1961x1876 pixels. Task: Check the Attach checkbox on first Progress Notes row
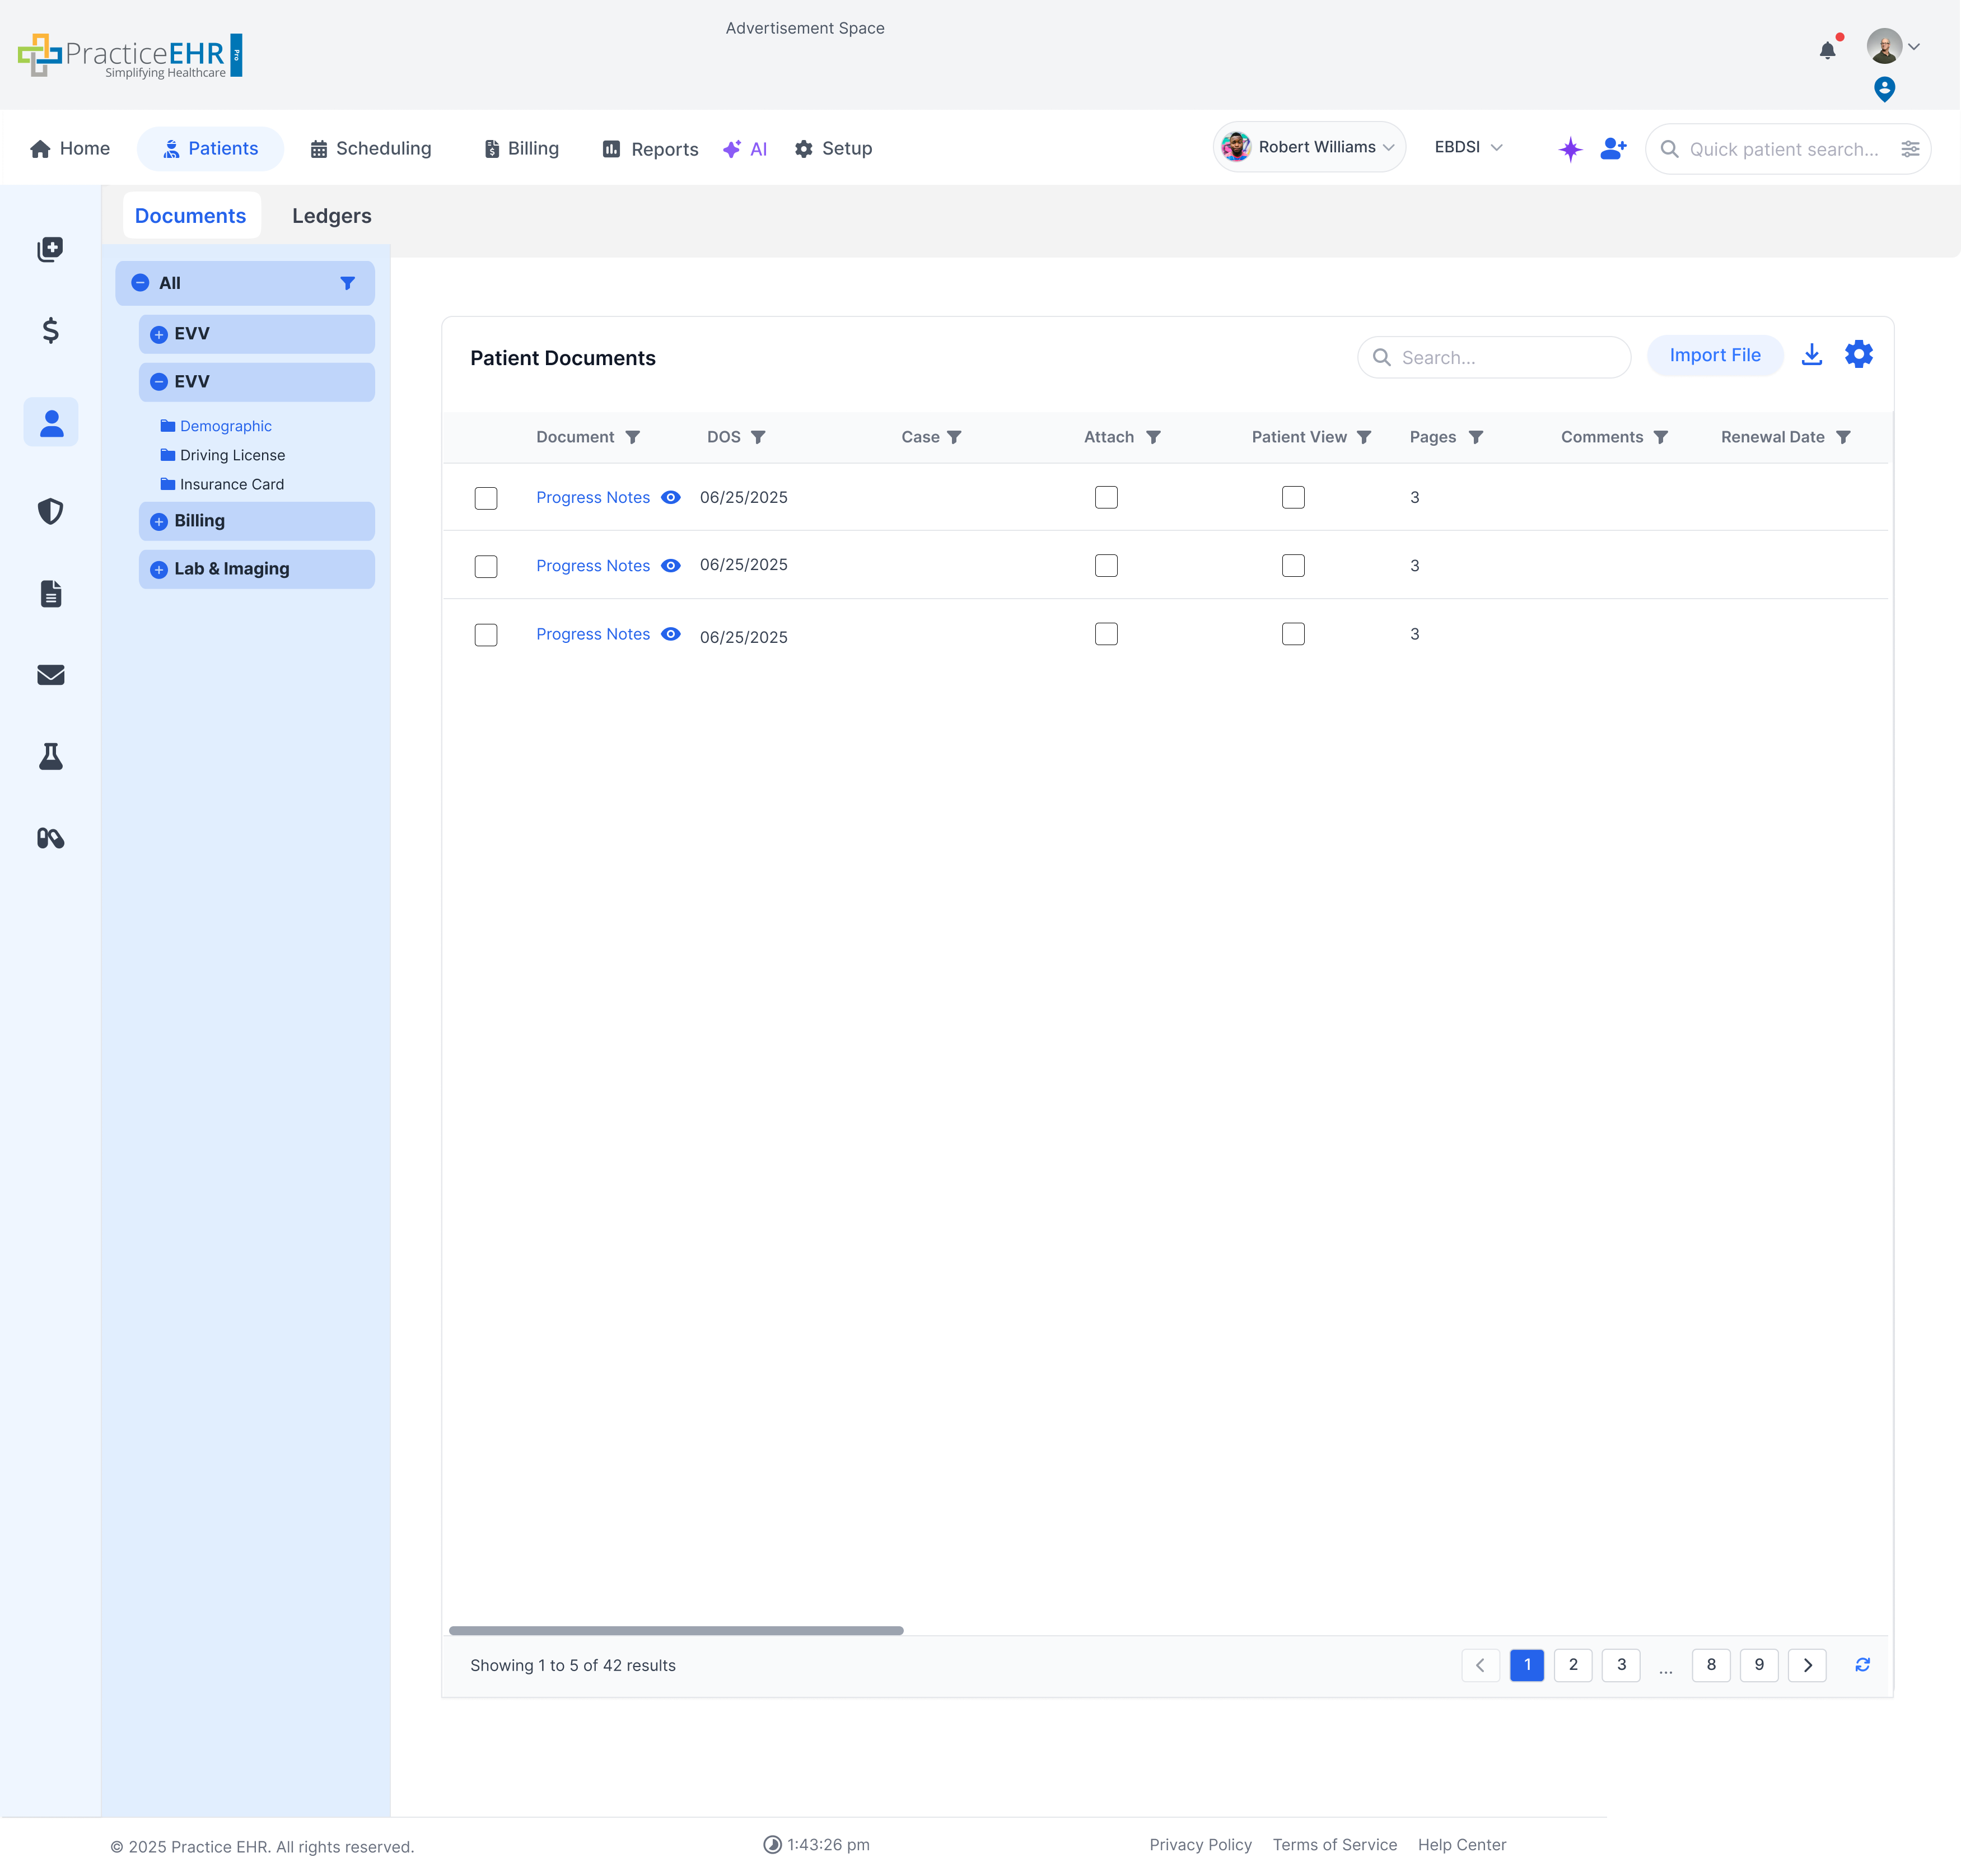(x=1106, y=497)
